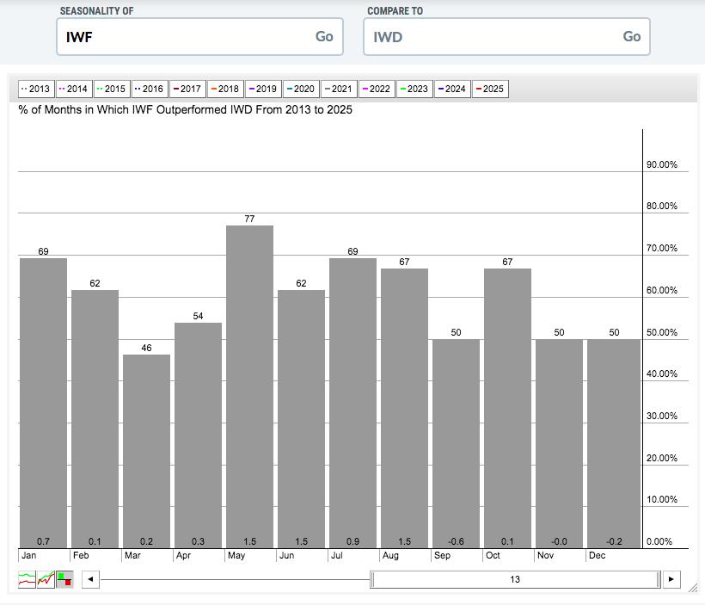Click the chart title about IWF outperforming IWD
705x605 pixels.
pos(185,110)
